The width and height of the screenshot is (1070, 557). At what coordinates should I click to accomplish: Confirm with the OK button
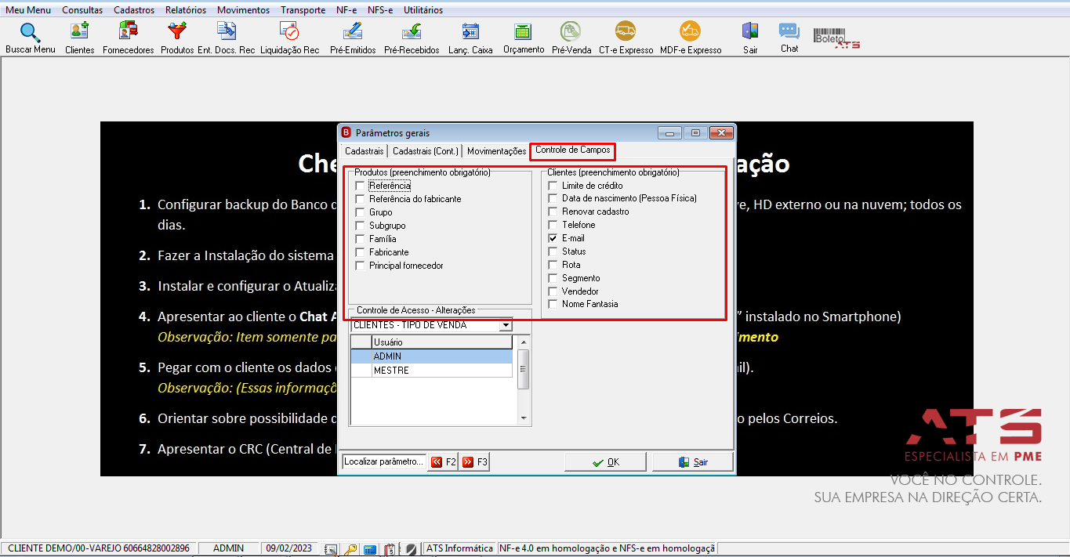(605, 462)
